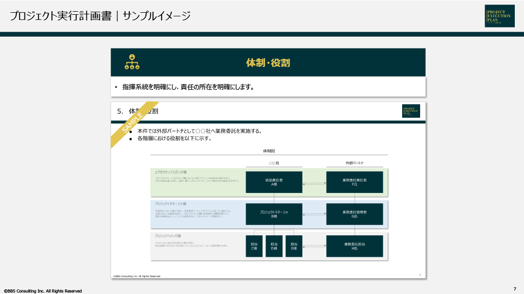Click the organization chart icon in header
This screenshot has width=524, height=294.
(x=132, y=62)
